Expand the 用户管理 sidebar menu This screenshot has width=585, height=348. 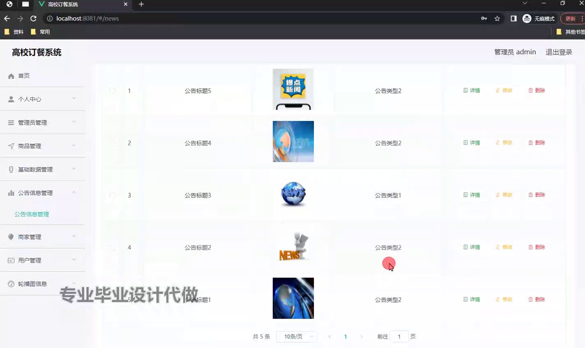pos(42,260)
